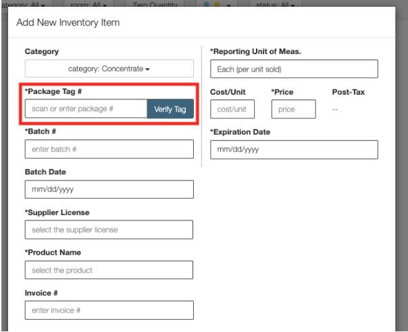The height and width of the screenshot is (332, 408).
Task: Click the Expiration Date field
Action: 293,149
